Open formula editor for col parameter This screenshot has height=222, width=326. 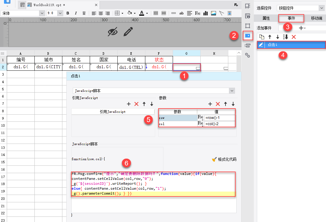click(x=200, y=124)
